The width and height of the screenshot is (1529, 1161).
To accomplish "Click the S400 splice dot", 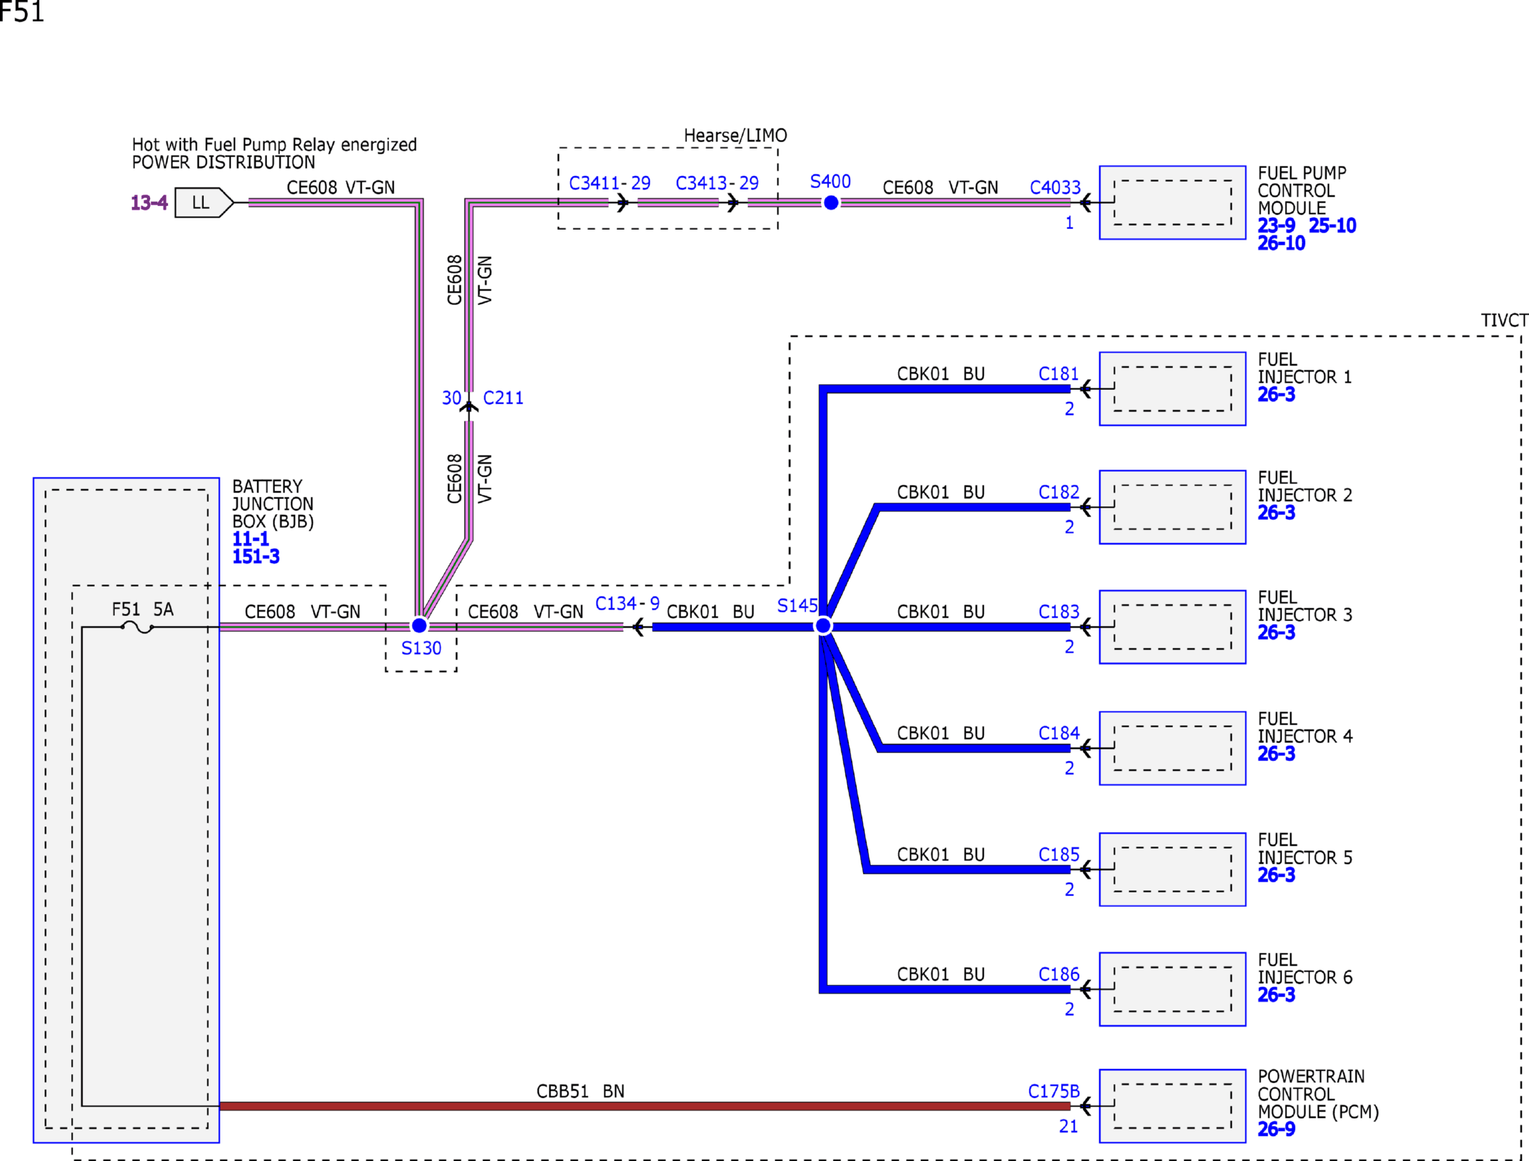I will click(831, 203).
